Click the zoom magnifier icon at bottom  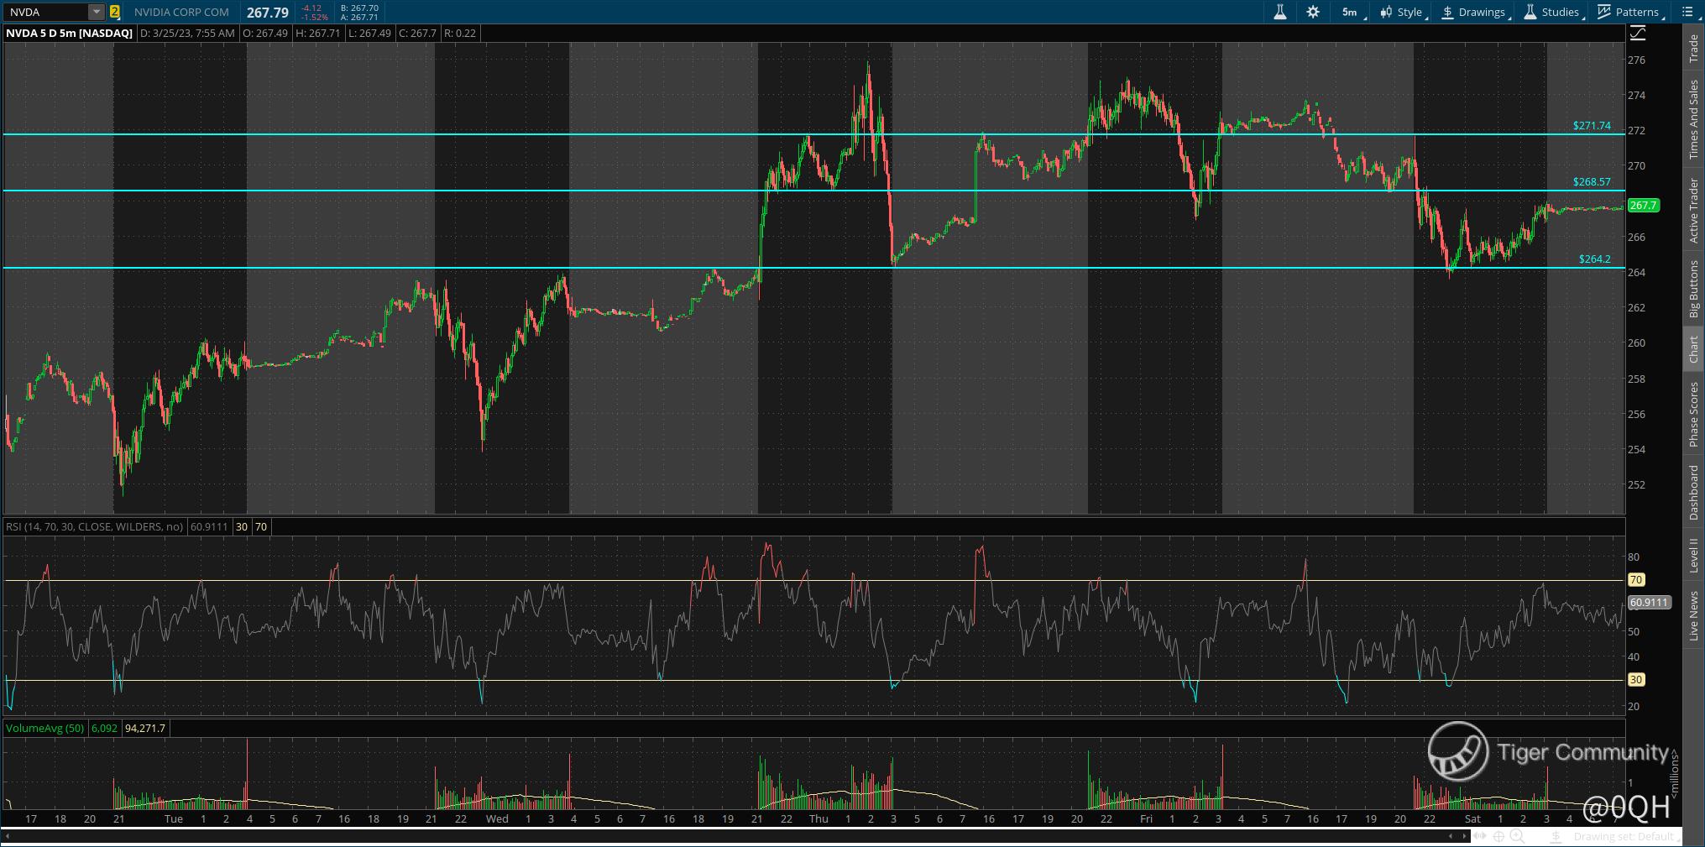[1518, 836]
